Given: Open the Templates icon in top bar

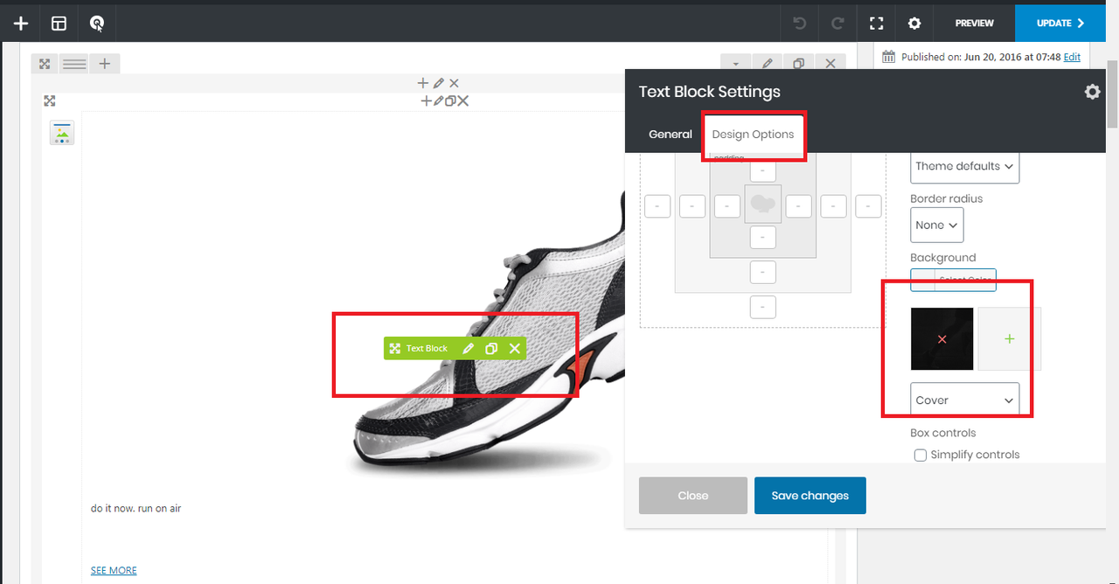Looking at the screenshot, I should (59, 24).
